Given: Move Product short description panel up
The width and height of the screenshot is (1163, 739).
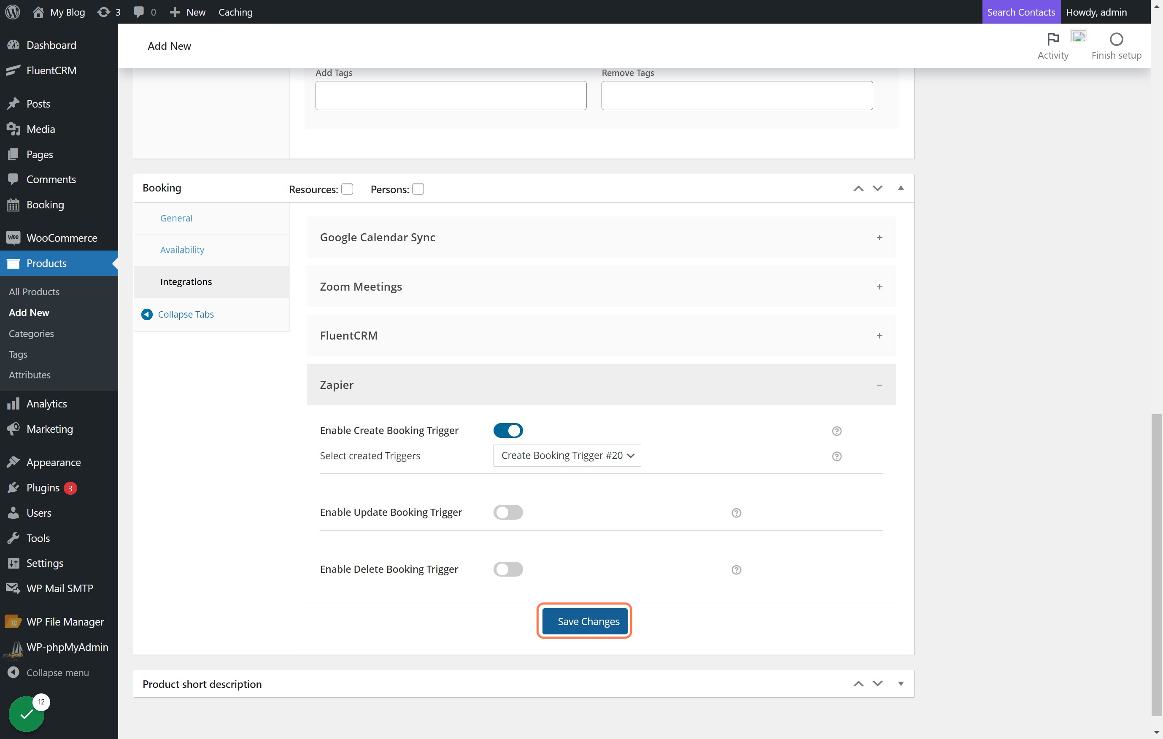Looking at the screenshot, I should point(858,683).
